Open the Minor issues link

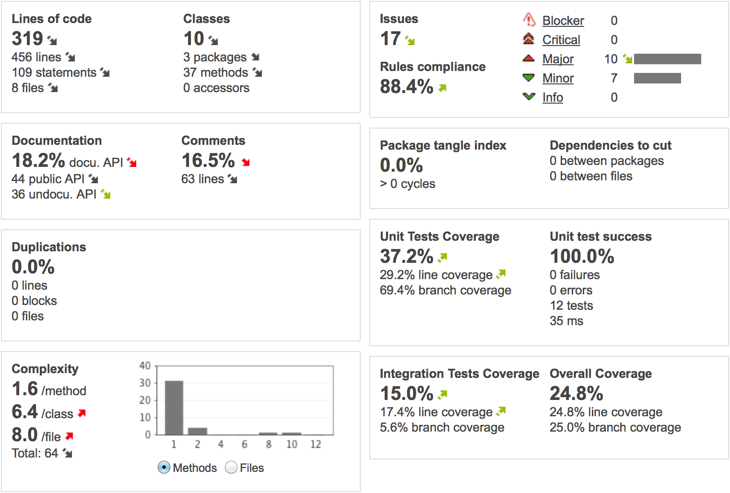tap(558, 78)
